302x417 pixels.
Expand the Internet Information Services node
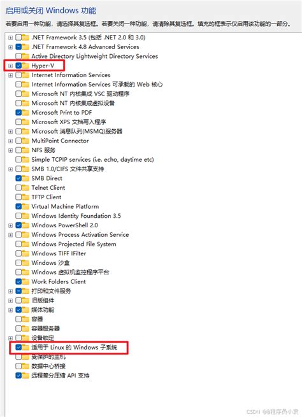pos(10,75)
